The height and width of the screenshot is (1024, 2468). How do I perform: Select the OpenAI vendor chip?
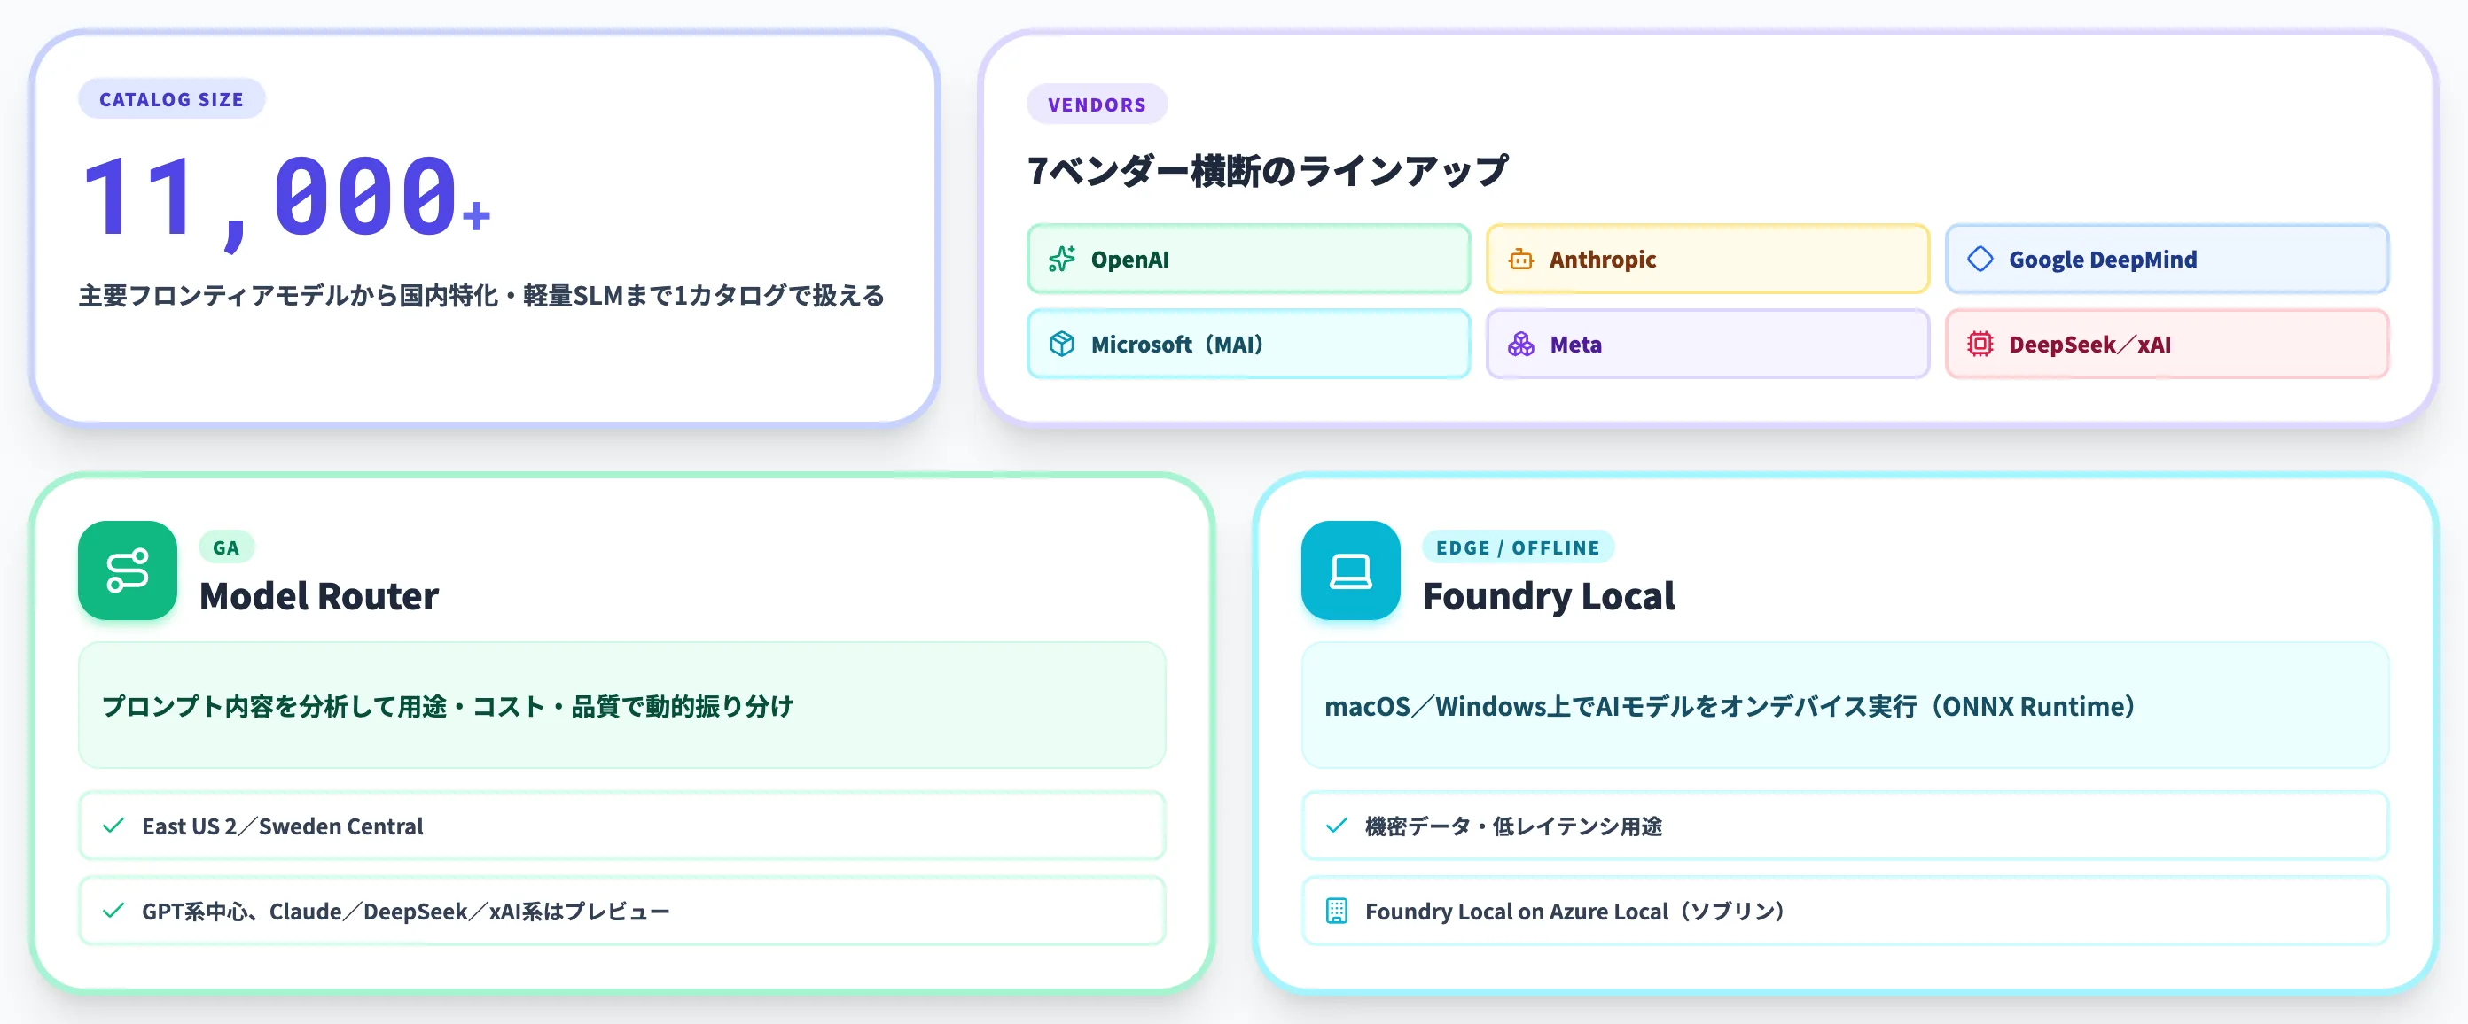1248,260
